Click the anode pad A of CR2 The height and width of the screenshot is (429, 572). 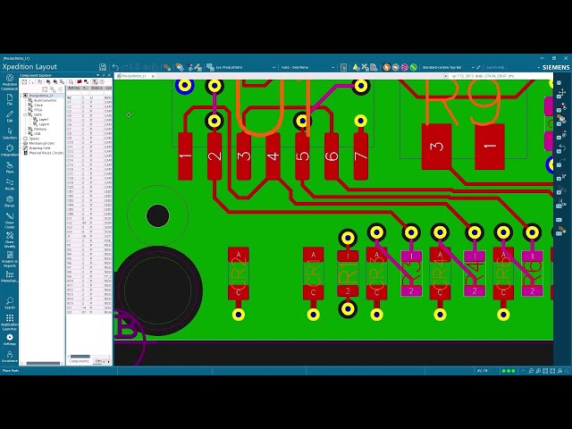tap(239, 254)
